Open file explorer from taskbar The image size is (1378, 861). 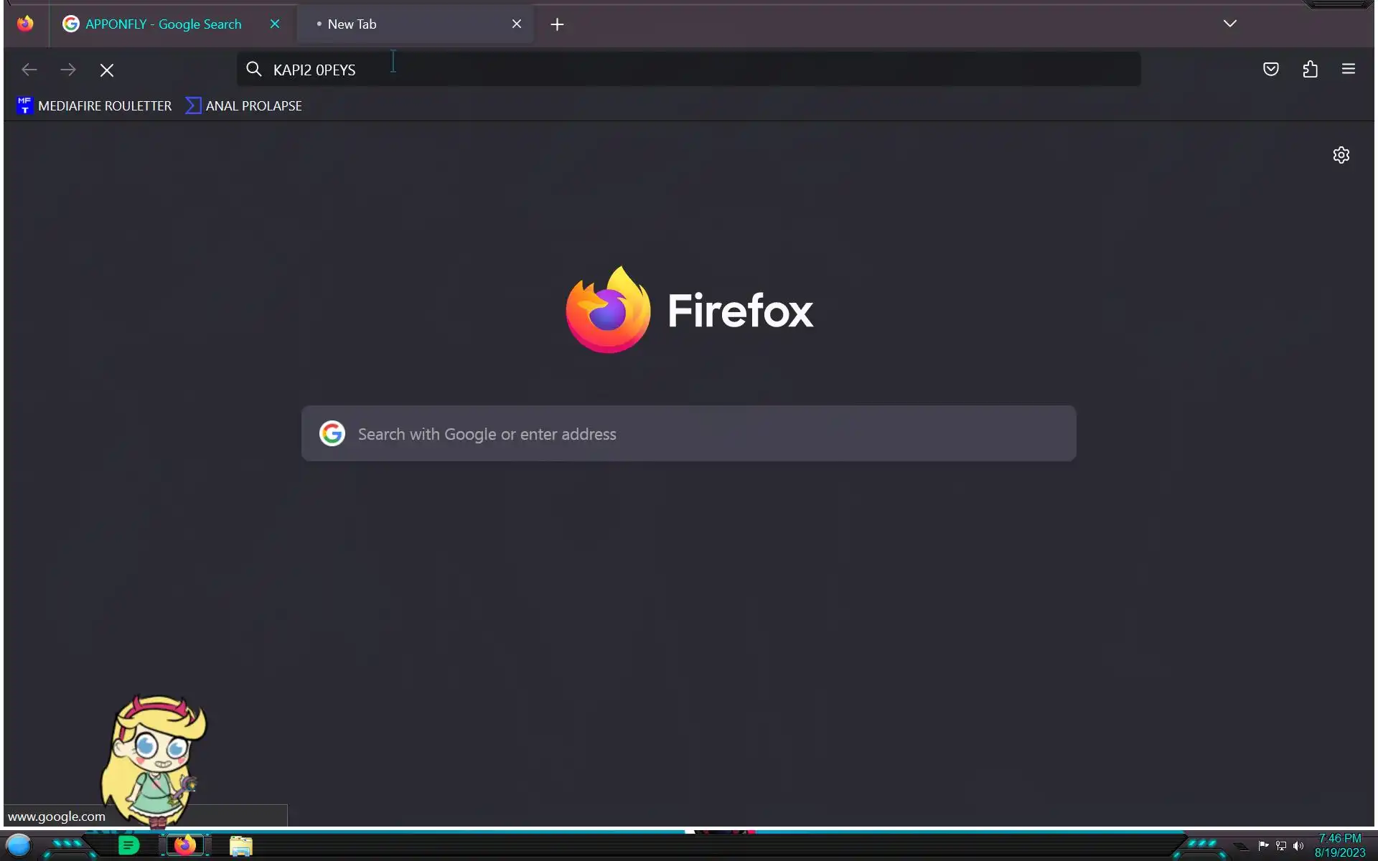coord(240,846)
